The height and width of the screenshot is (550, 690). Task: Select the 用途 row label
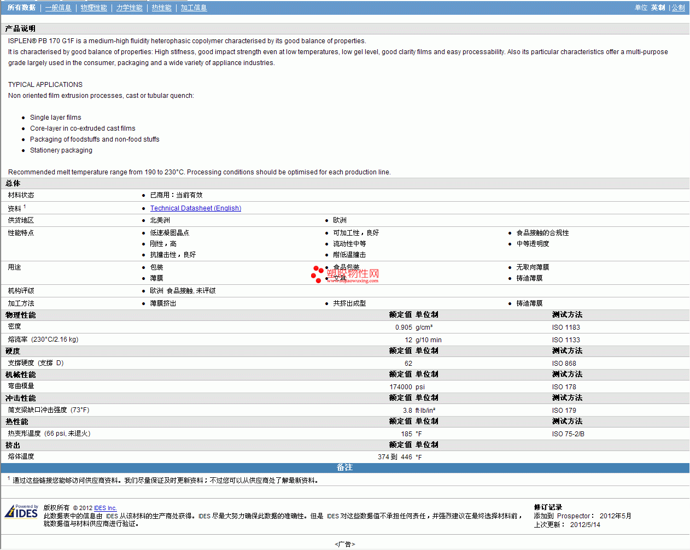pos(14,267)
